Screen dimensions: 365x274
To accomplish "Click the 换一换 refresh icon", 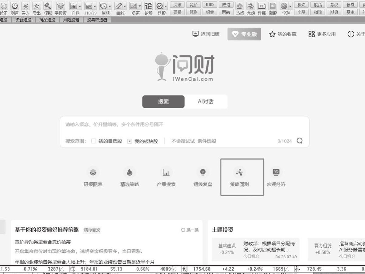I will click(x=183, y=230).
